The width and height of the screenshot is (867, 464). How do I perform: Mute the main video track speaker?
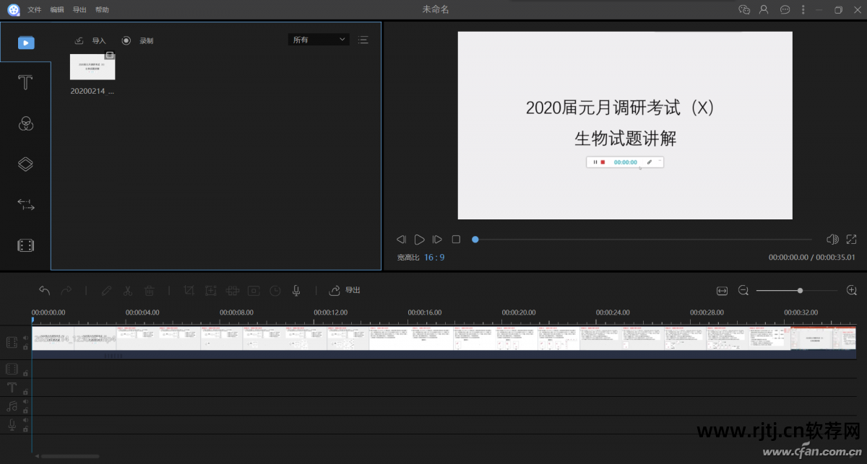25,337
